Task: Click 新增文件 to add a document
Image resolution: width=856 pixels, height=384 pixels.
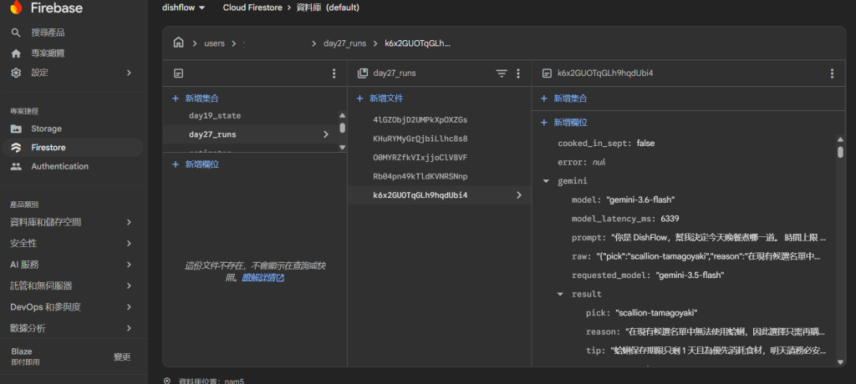Action: (380, 99)
